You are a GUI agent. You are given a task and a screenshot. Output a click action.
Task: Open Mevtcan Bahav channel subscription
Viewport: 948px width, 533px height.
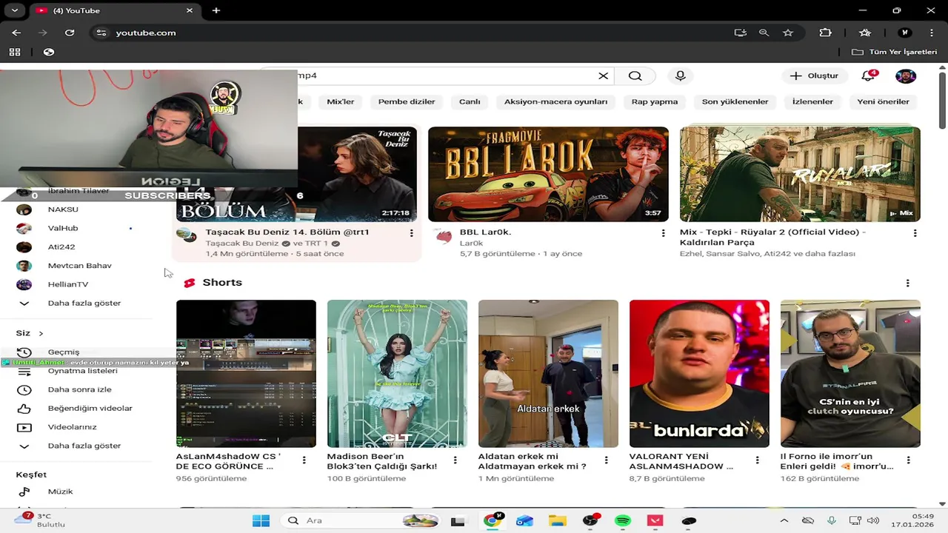[x=78, y=265]
